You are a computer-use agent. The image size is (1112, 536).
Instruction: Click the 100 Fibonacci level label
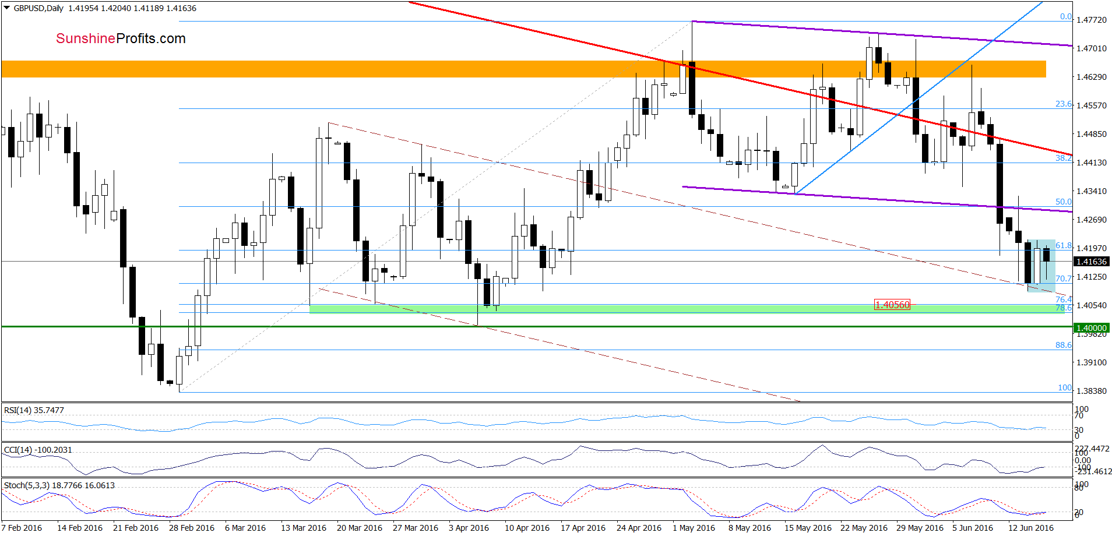[1065, 387]
